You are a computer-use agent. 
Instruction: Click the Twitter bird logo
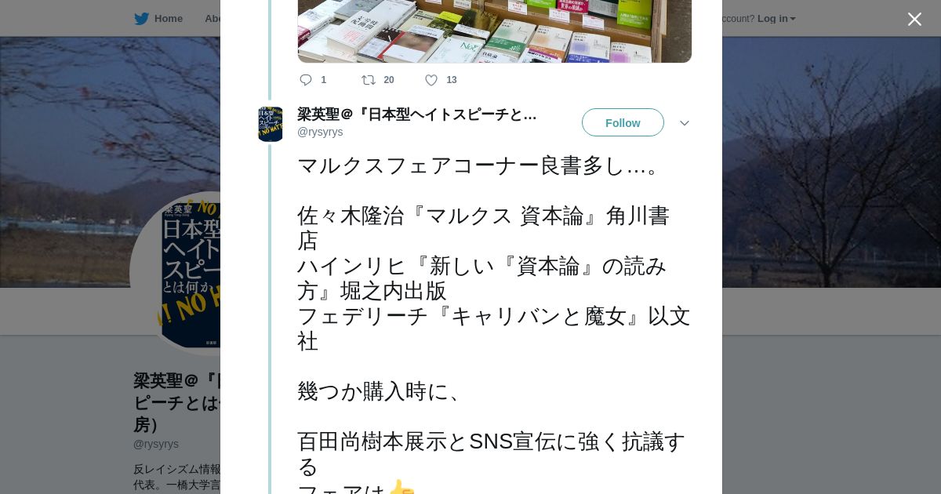coord(141,19)
